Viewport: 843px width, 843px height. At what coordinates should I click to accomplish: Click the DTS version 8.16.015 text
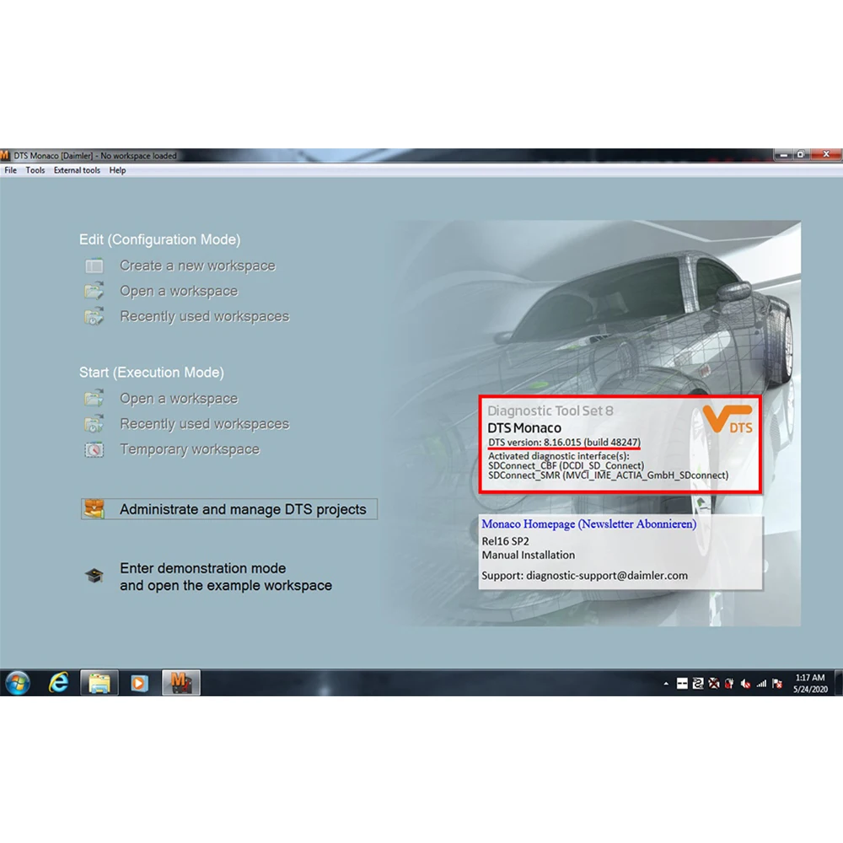click(564, 442)
